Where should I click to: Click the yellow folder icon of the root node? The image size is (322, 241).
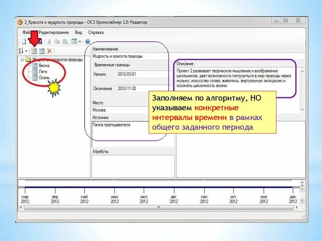28,59
